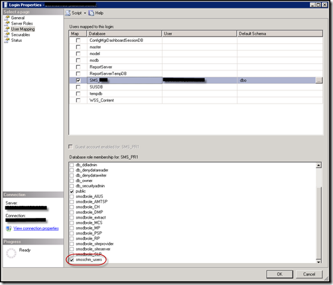Enable the smsdbrole_siteprovider role
333x285 pixels.
click(72, 244)
